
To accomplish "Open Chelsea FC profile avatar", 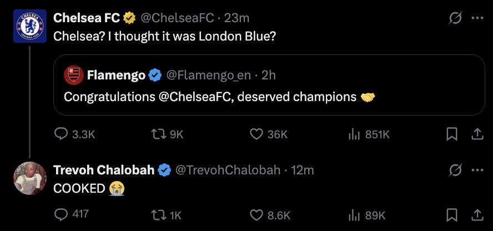I will 29,26.
